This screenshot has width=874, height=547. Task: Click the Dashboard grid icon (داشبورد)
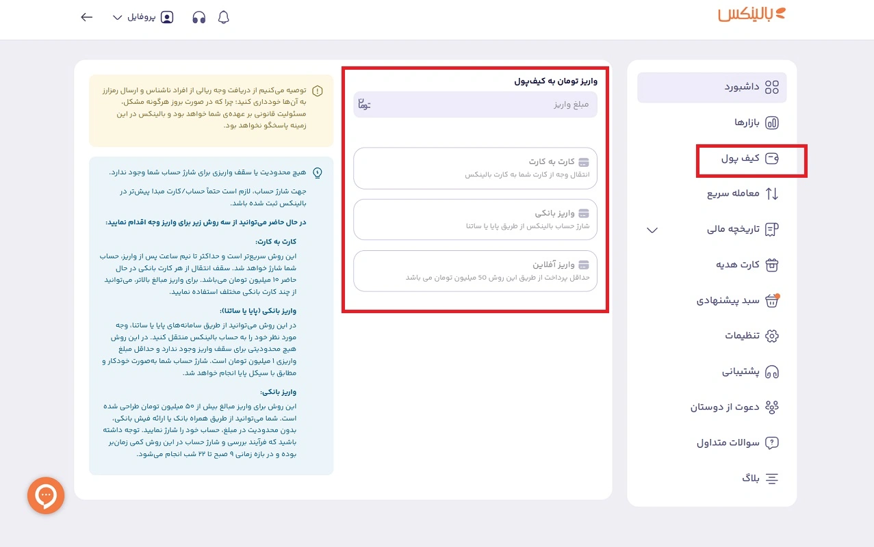tap(772, 88)
